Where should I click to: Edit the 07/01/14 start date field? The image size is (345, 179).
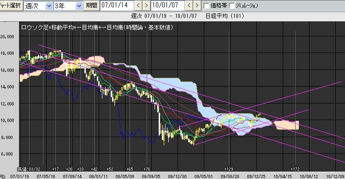point(117,6)
